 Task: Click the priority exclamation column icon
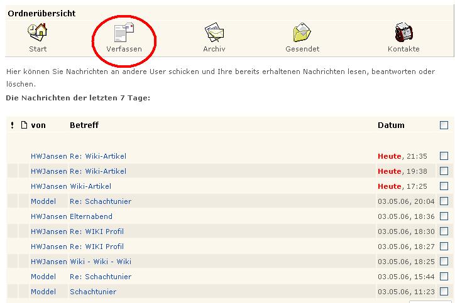tap(13, 125)
